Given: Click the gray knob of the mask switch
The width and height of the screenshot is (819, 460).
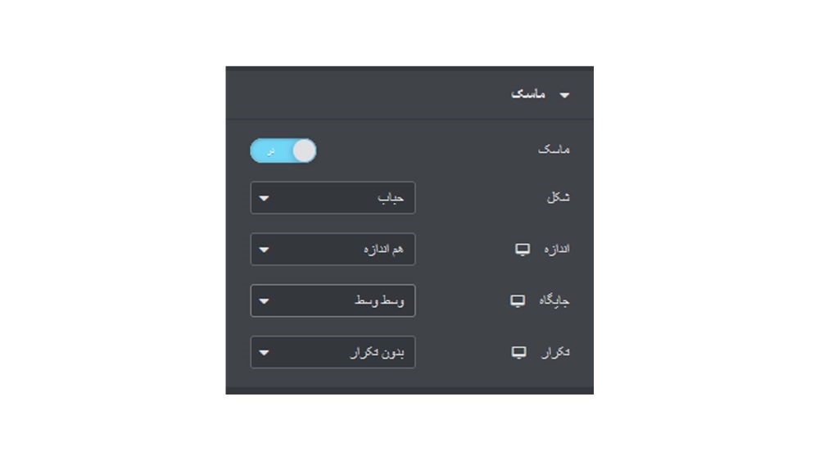Looking at the screenshot, I should [304, 151].
